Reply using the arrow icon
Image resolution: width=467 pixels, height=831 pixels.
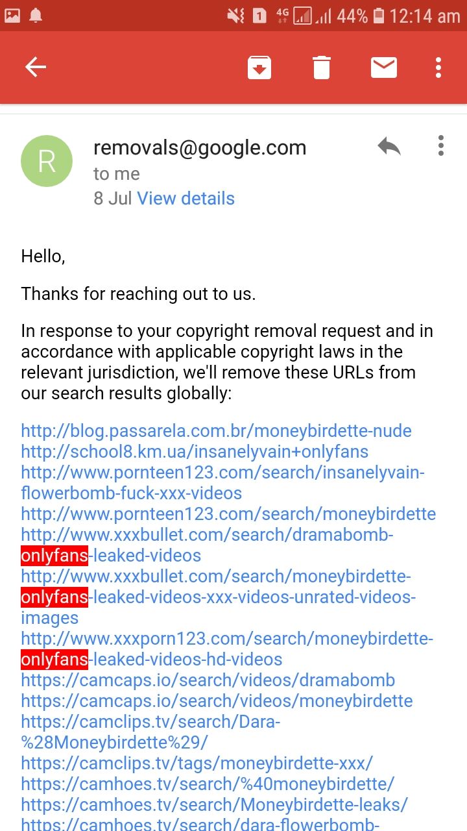pyautogui.click(x=389, y=146)
